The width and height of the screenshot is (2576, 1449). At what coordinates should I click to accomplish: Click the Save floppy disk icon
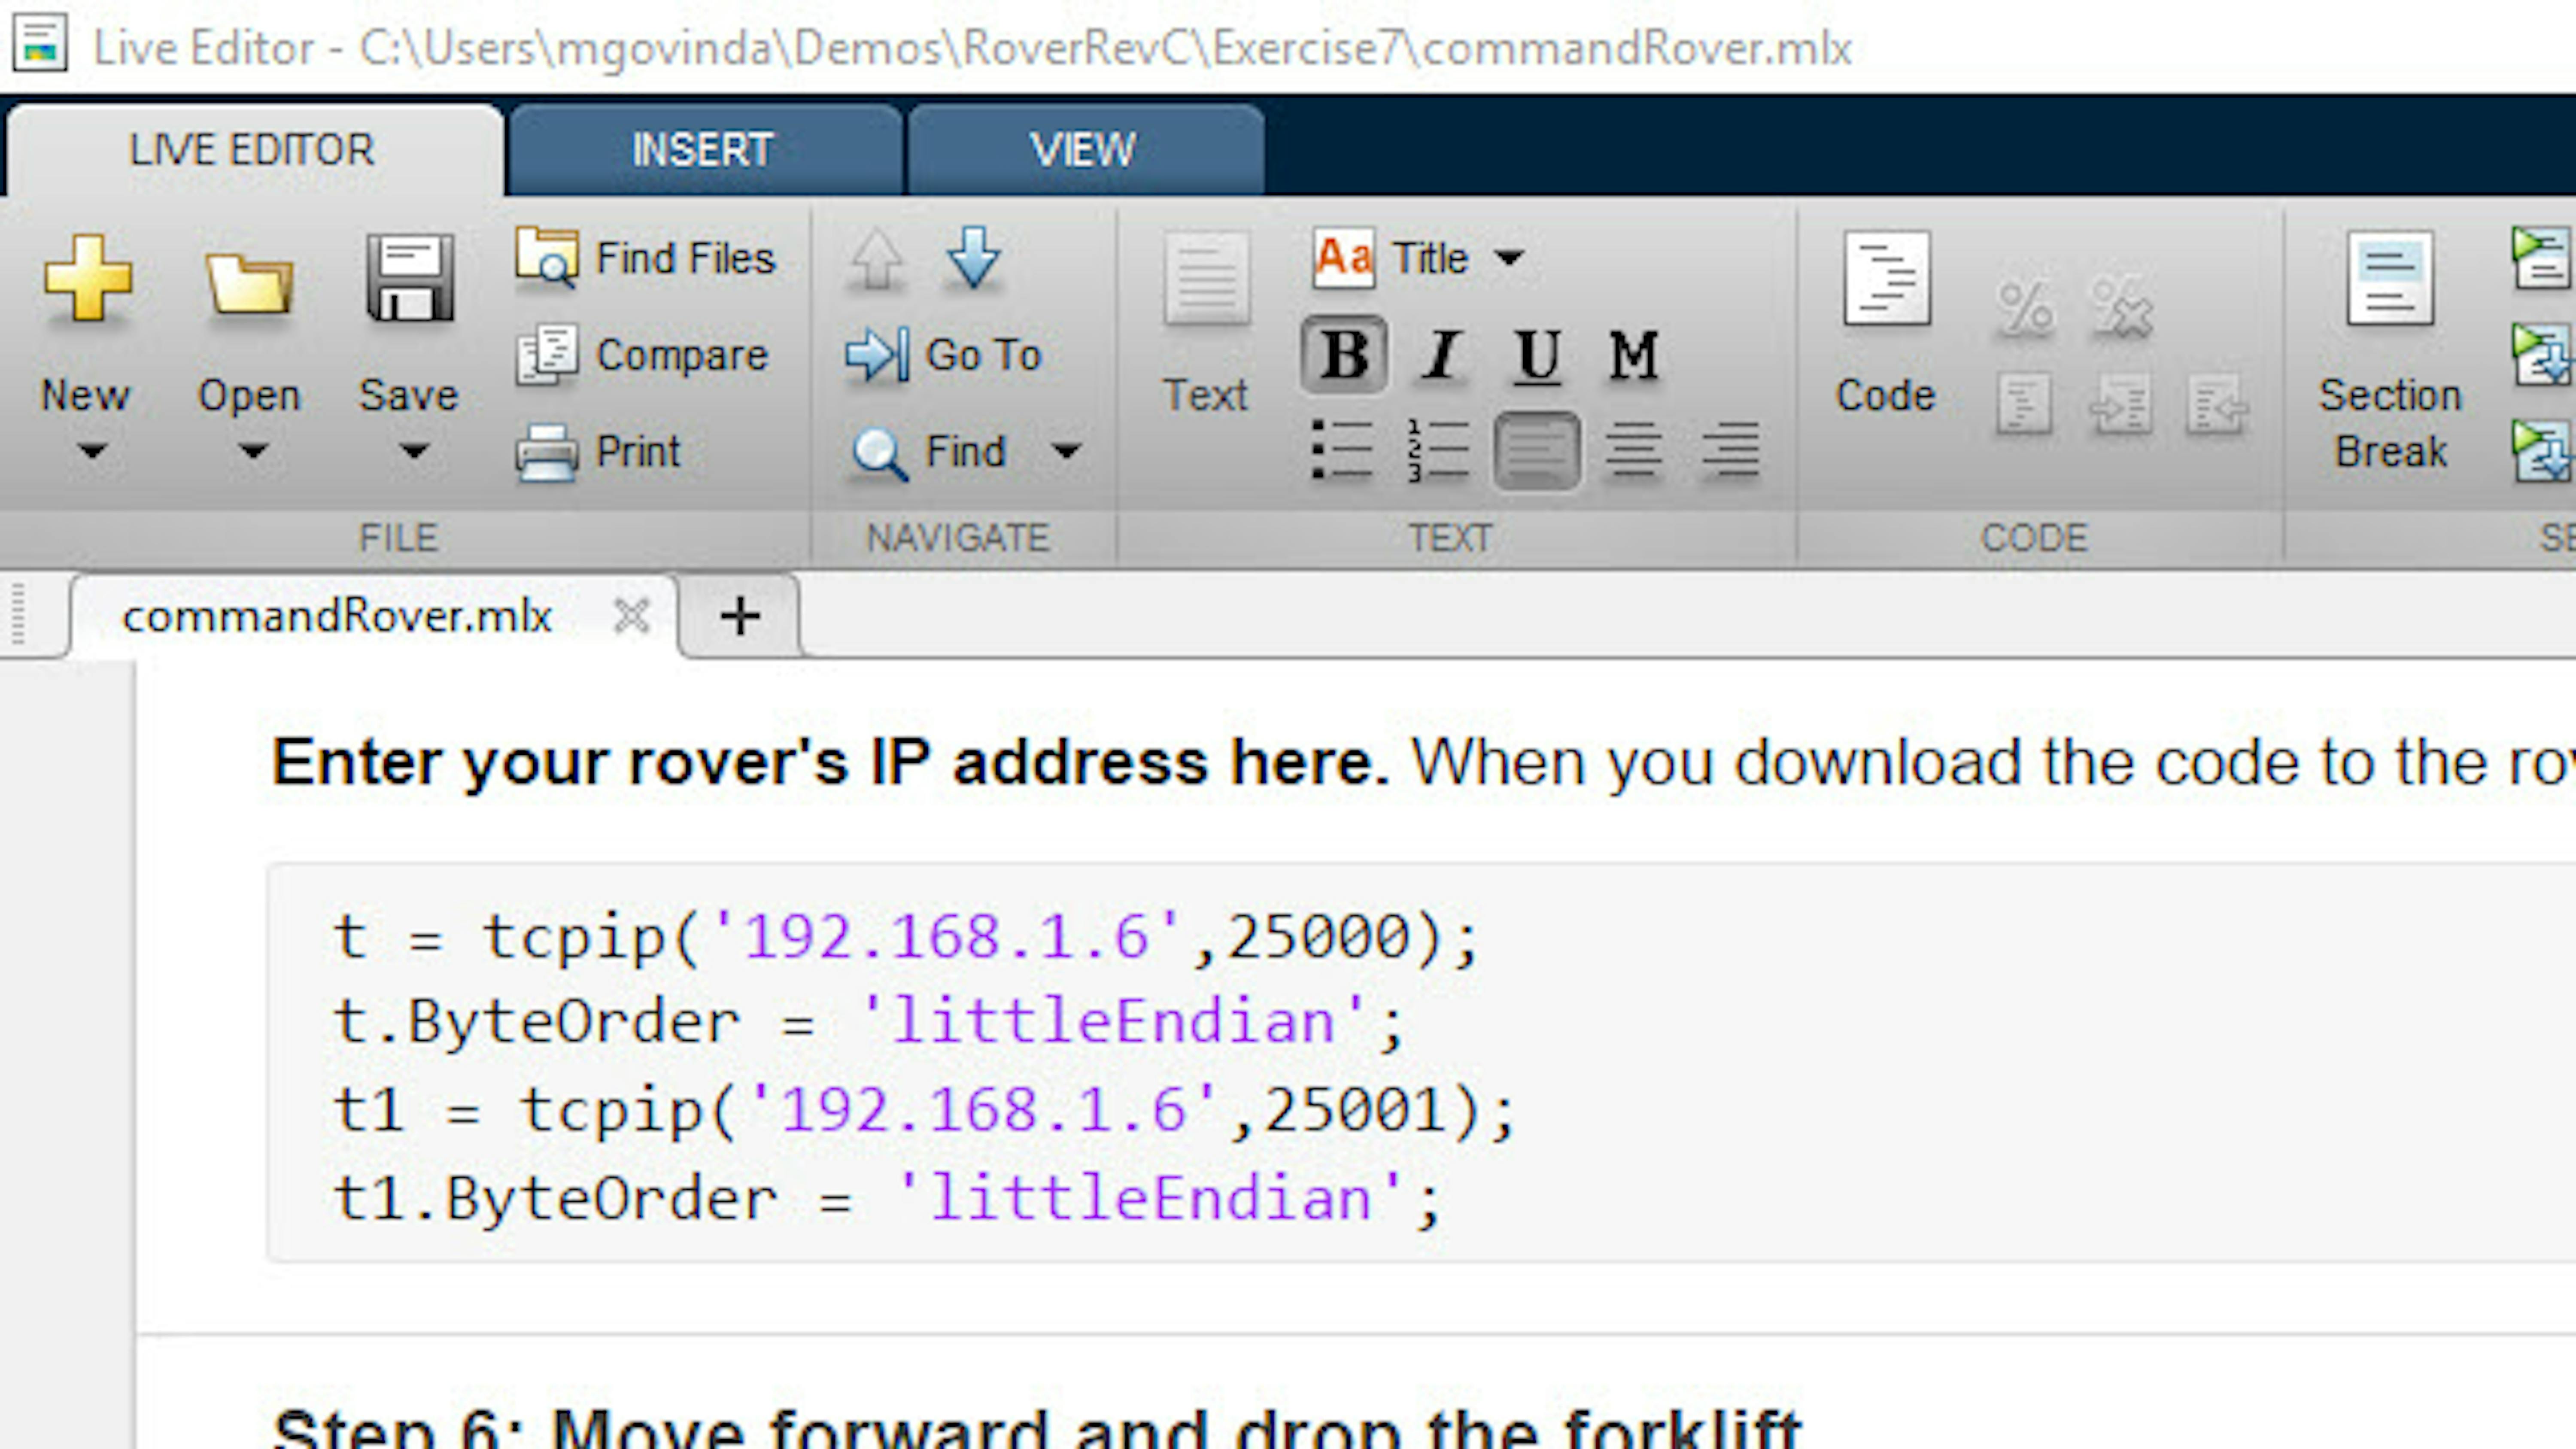pyautogui.click(x=410, y=278)
